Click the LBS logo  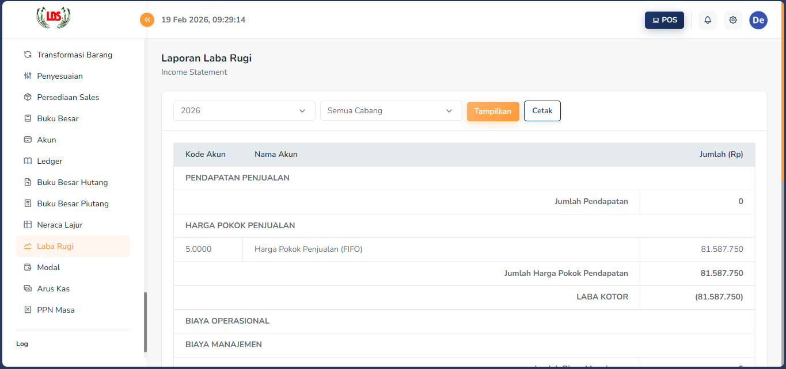pos(53,18)
